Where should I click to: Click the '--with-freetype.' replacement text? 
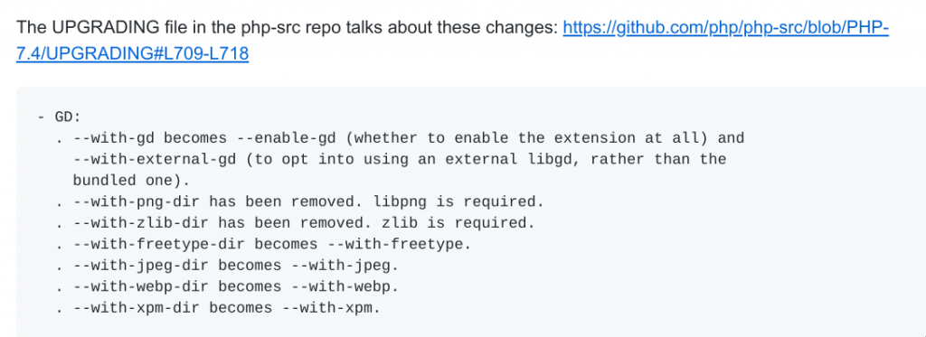[399, 244]
